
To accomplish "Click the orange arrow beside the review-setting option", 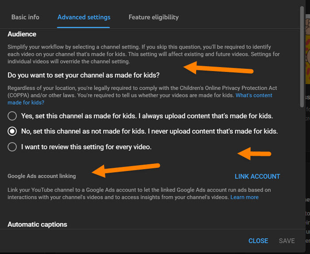I will tap(254, 154).
